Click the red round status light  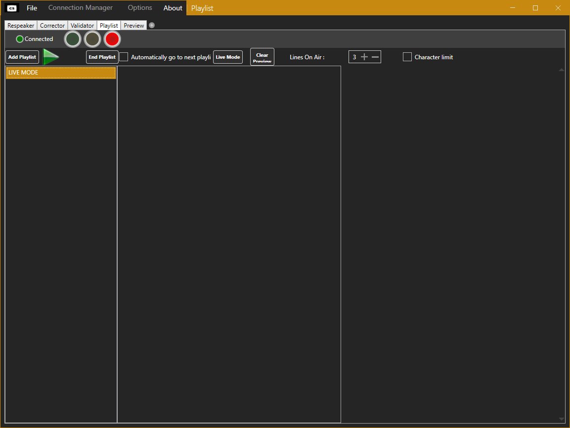coord(112,39)
